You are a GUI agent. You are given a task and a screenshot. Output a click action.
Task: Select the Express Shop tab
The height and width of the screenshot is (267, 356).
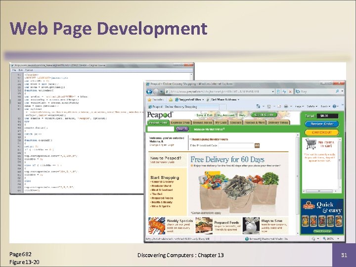click(x=180, y=123)
